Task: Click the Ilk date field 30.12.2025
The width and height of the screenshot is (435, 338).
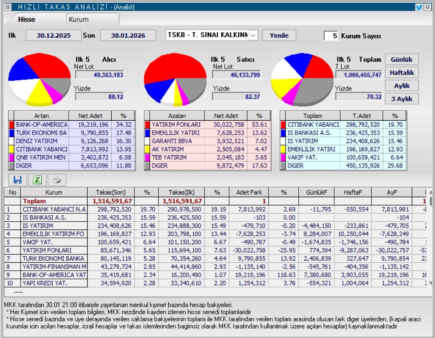Action: [53, 35]
